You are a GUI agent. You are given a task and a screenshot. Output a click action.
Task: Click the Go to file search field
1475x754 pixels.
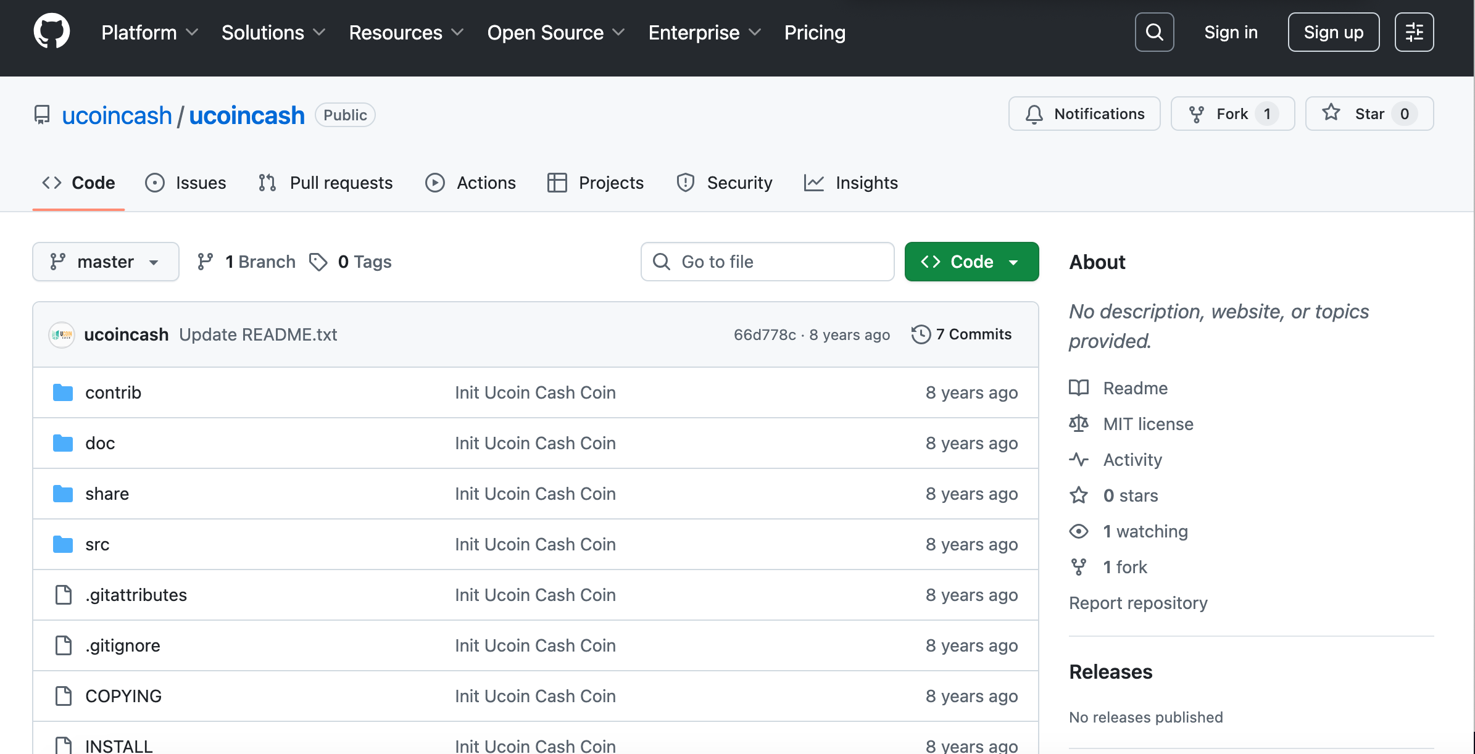(767, 262)
